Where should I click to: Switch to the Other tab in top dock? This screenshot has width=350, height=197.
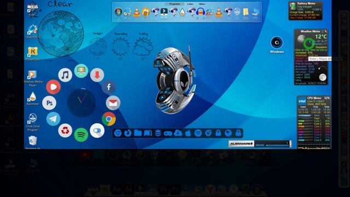[x=202, y=4]
